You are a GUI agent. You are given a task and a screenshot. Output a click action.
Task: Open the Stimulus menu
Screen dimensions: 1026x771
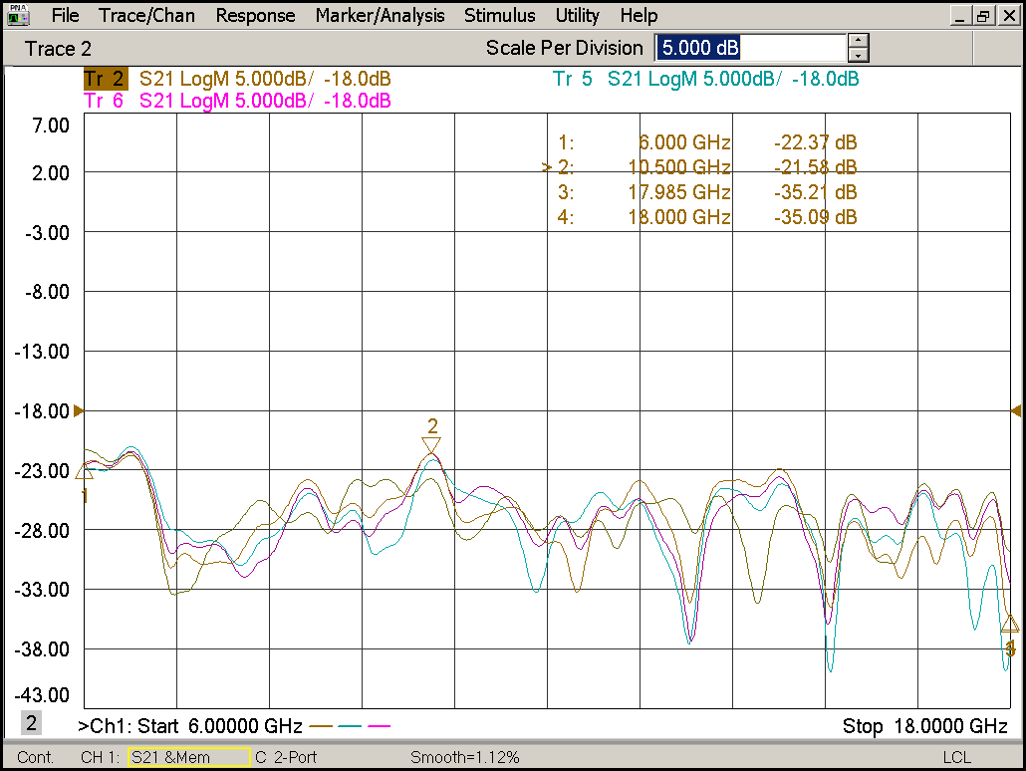(x=499, y=15)
